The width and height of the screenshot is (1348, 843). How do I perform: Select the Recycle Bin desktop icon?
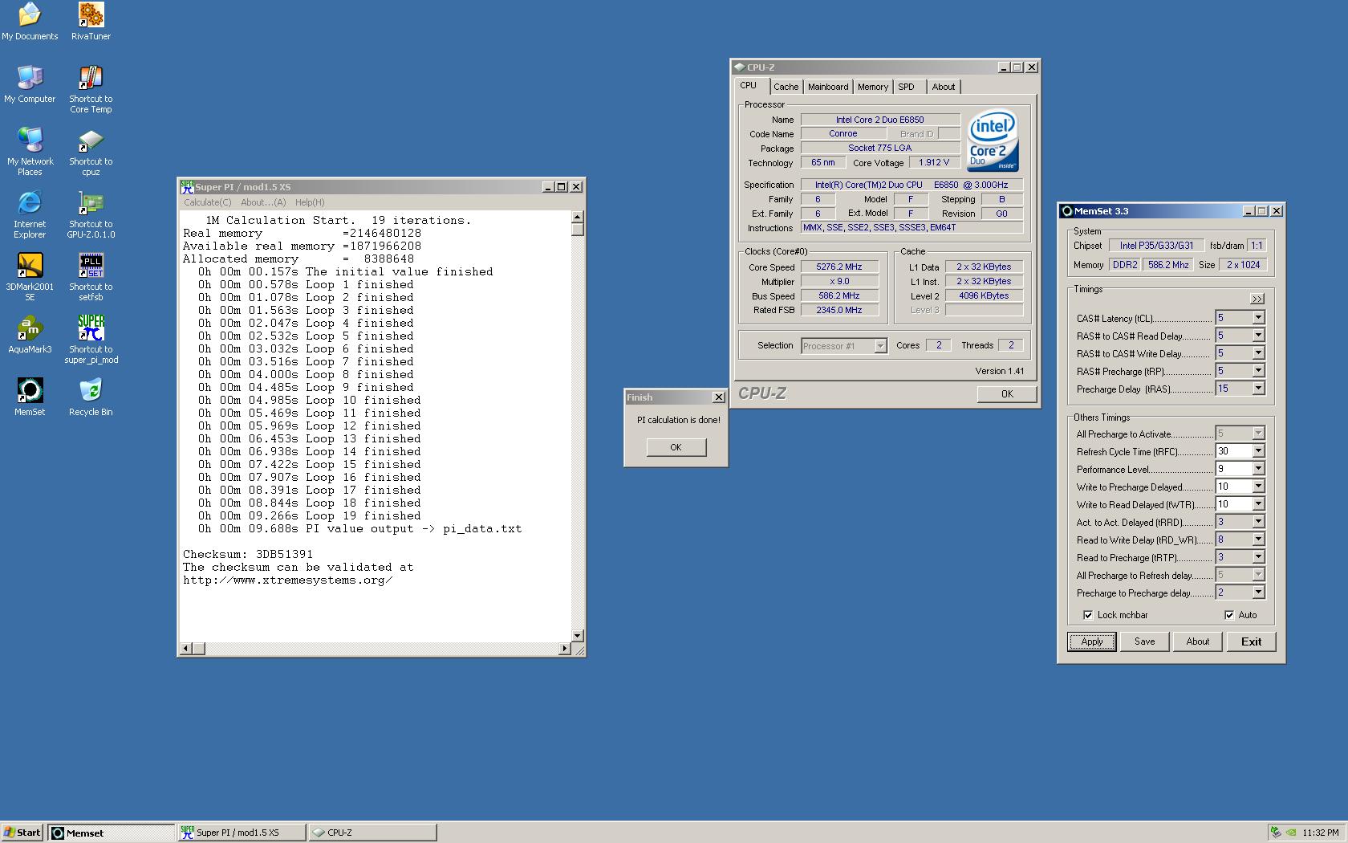coord(91,397)
